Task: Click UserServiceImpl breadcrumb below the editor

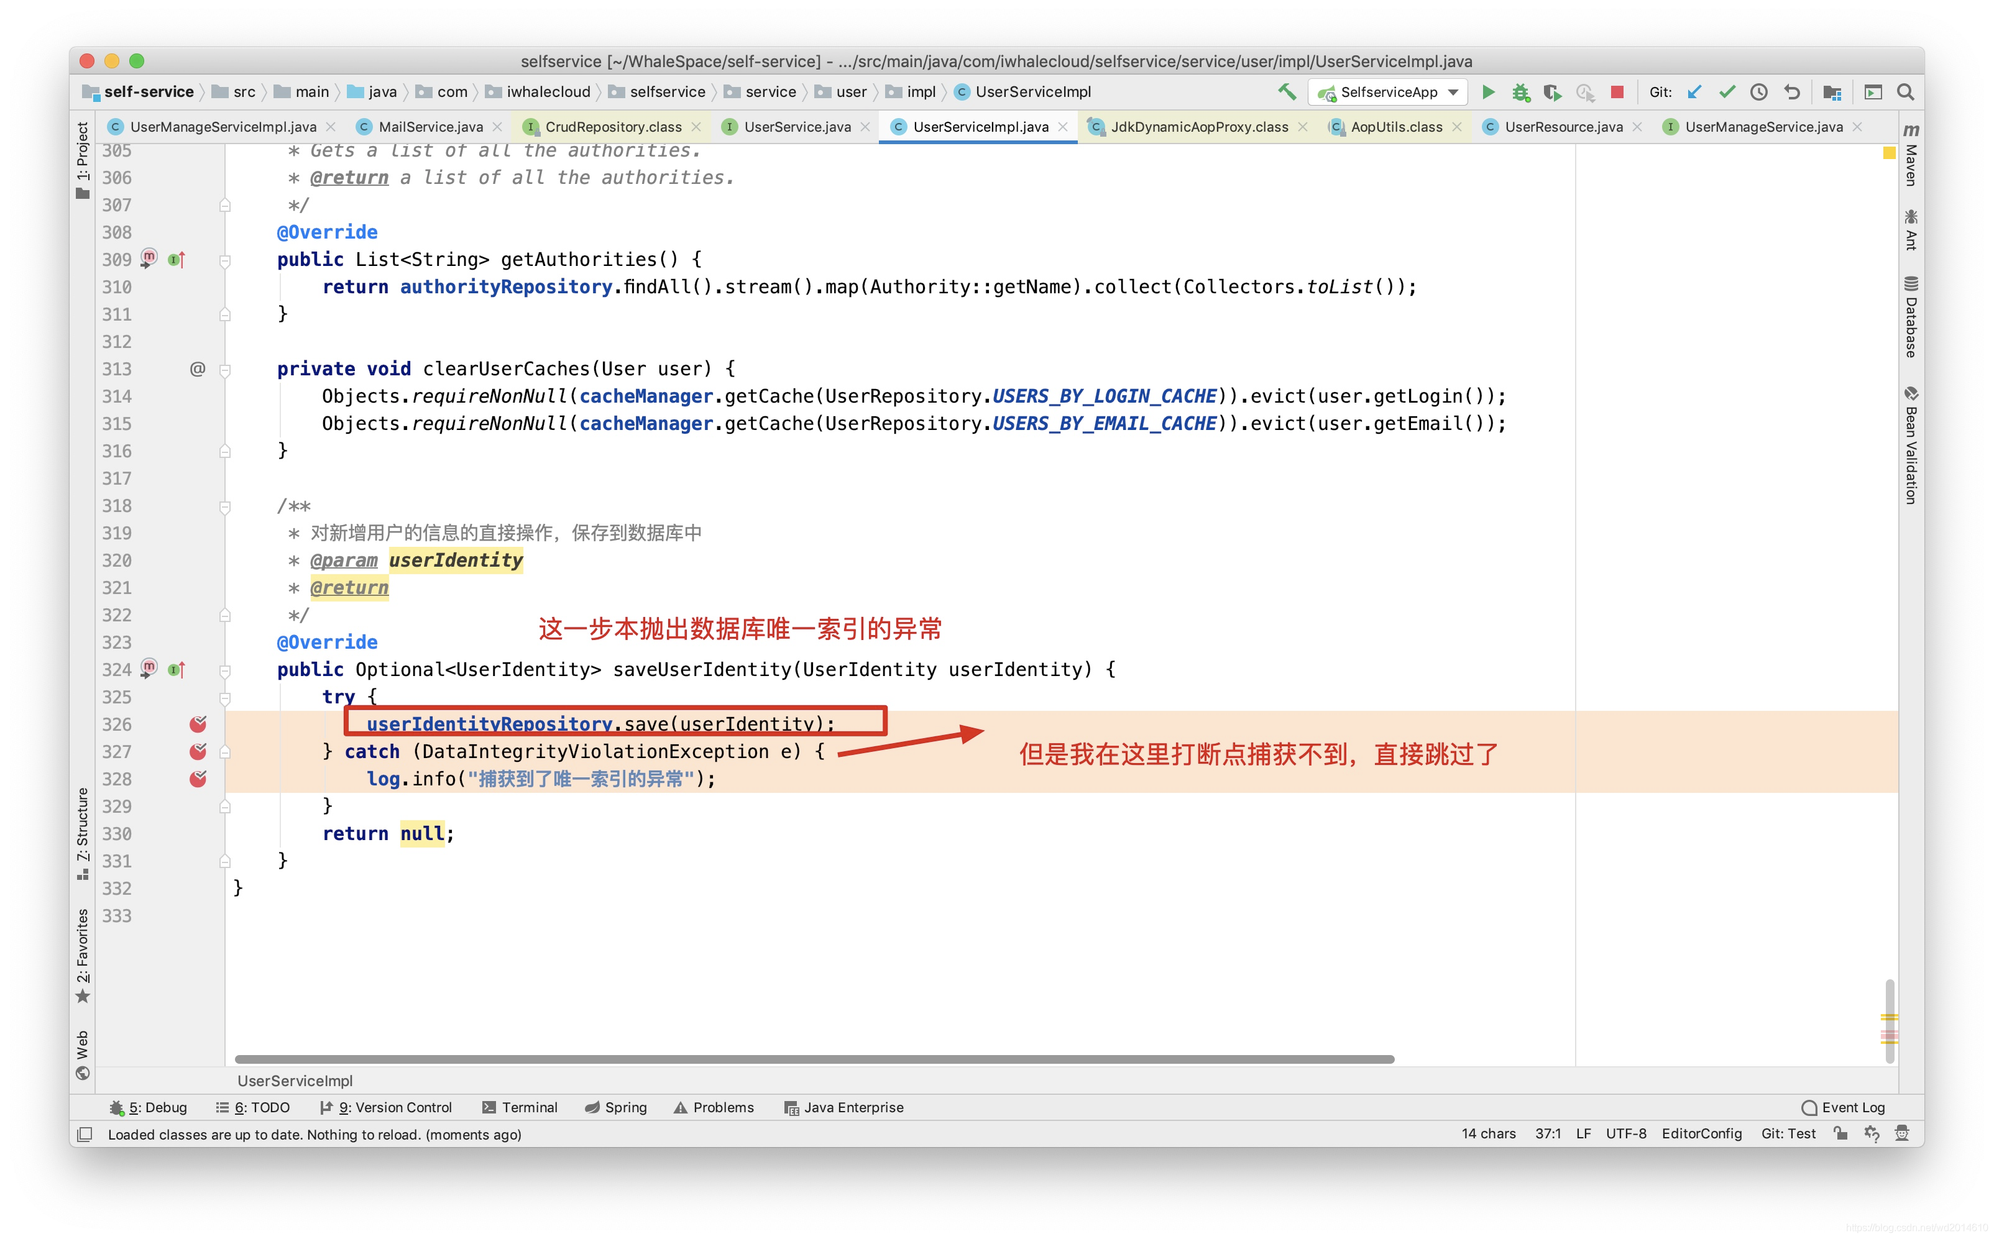Action: pyautogui.click(x=295, y=1081)
